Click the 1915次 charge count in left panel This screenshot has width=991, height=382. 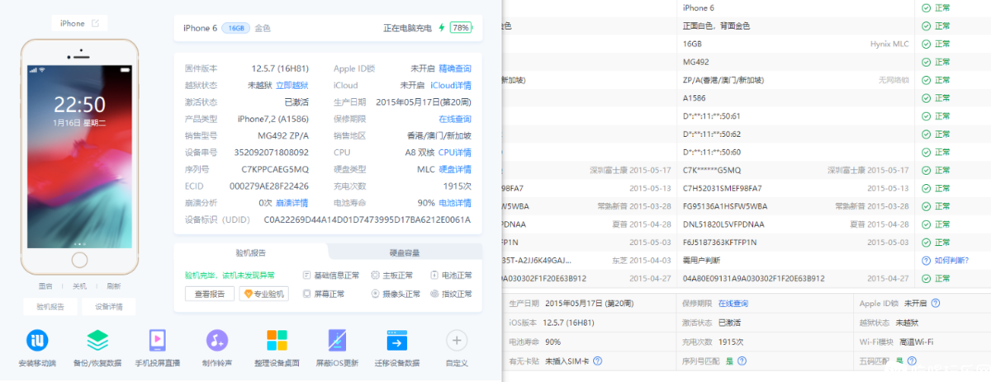tap(457, 186)
